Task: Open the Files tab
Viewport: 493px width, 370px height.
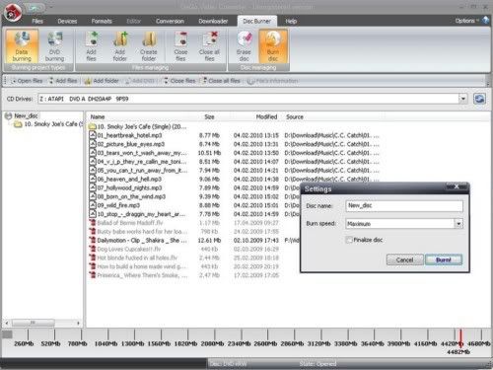Action: (x=37, y=21)
